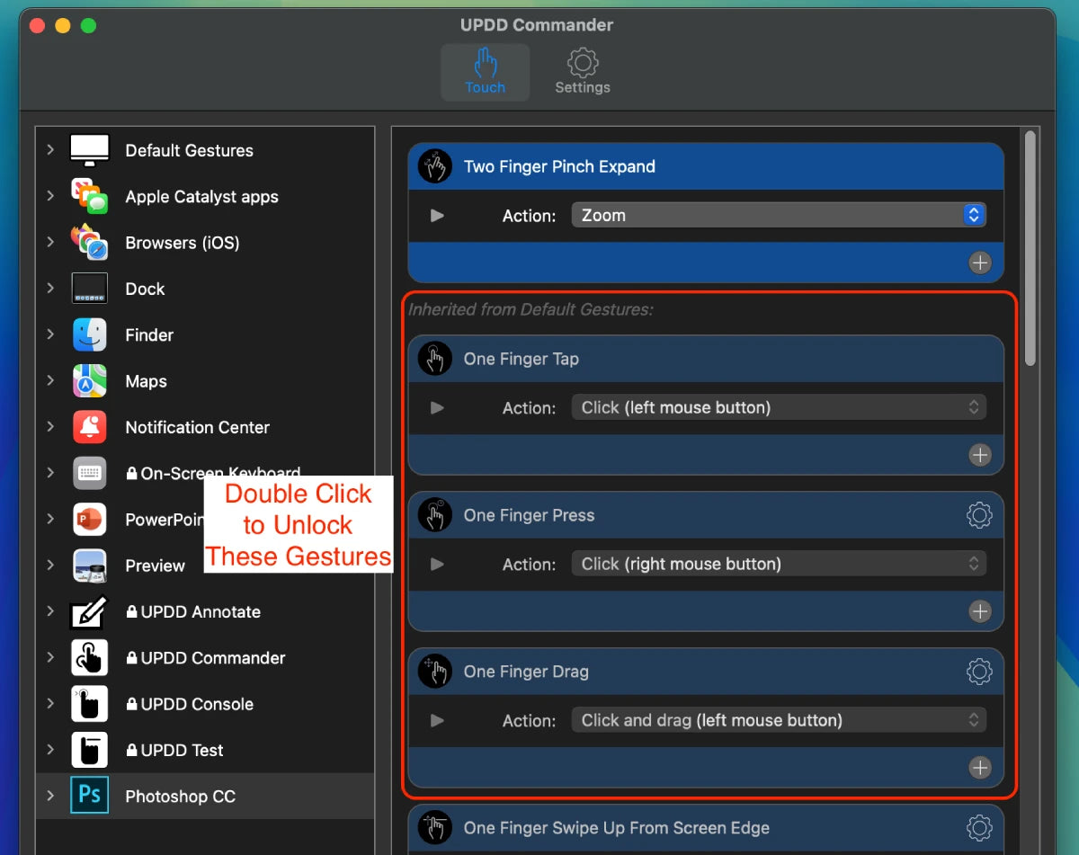Expand the One Finger Press action triangle

coord(437,565)
